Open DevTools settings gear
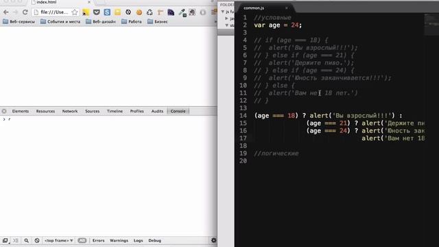Screen dimensions: 439x247 click(213, 240)
